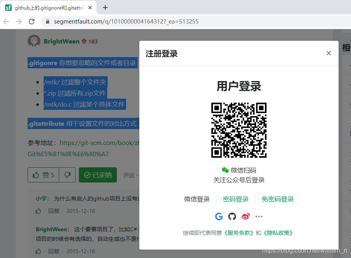This screenshot has width=351, height=258.
Task: Sign in with GitHub icon
Action: point(232,216)
